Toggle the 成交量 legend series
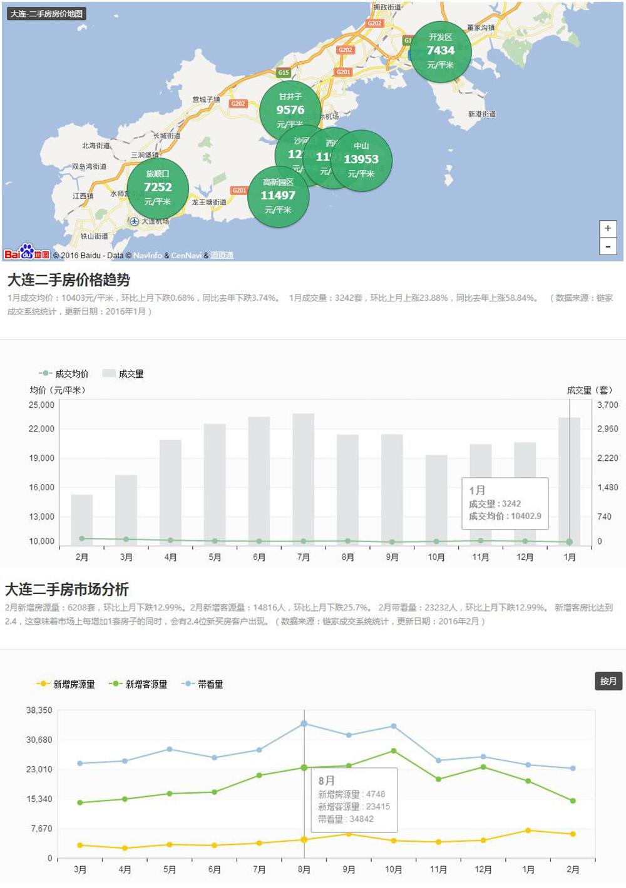This screenshot has width=626, height=888. [x=123, y=374]
